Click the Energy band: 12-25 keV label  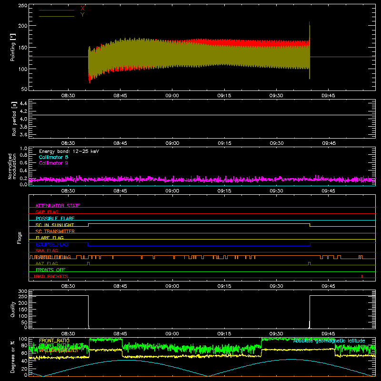tap(69, 151)
